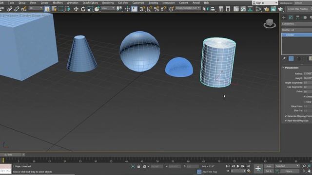Image resolution: width=312 pixels, height=175 pixels.
Task: Open Reference Coordinate System View dropdown
Action: pyautogui.click(x=108, y=8)
